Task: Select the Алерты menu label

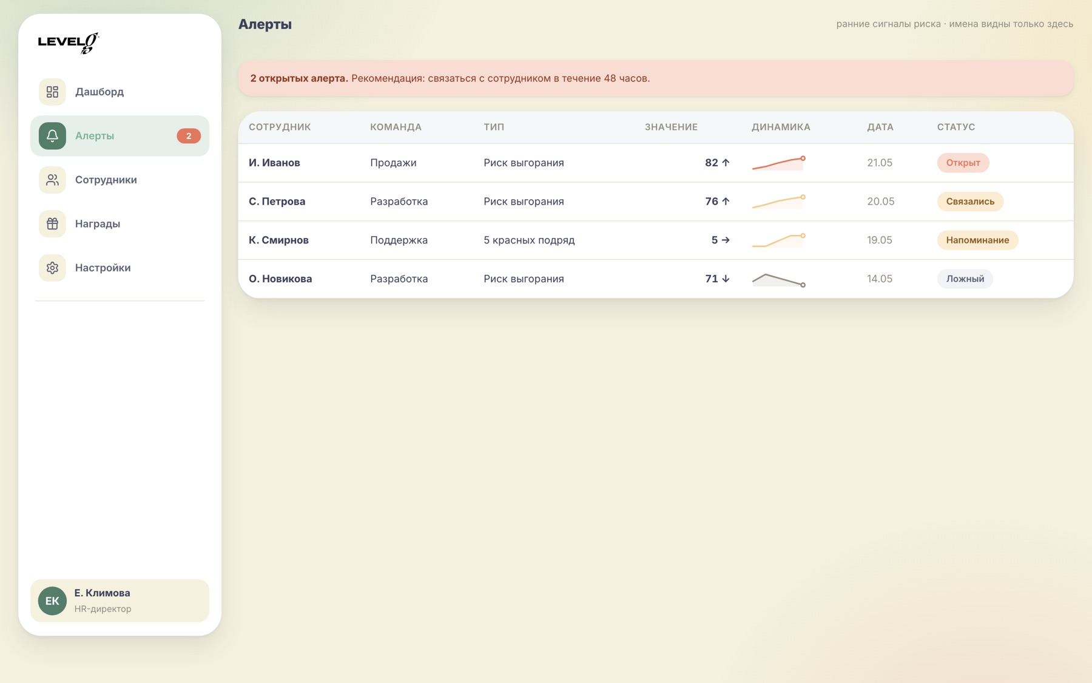Action: click(95, 136)
